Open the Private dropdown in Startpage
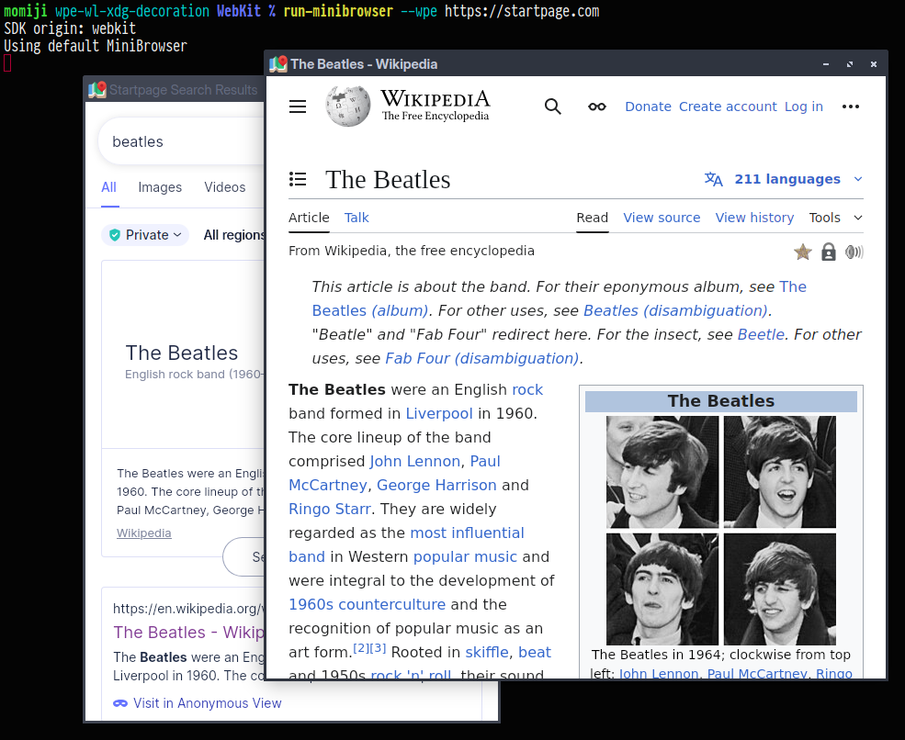 point(145,235)
